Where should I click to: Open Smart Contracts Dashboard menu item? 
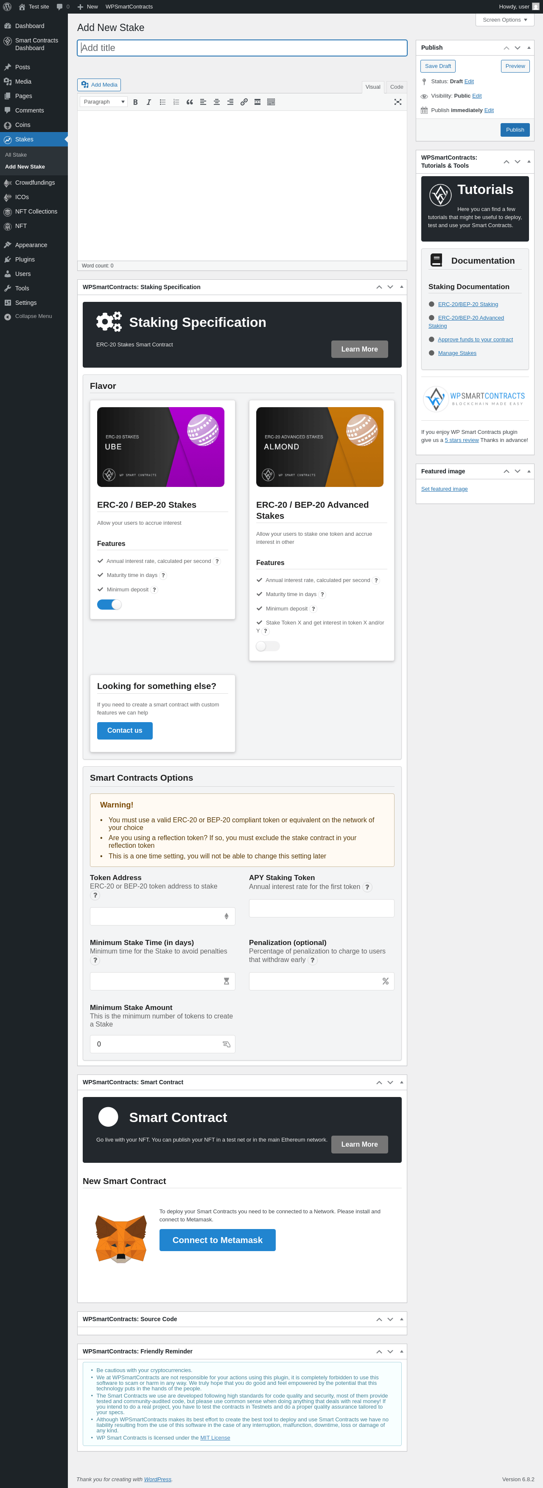click(34, 45)
